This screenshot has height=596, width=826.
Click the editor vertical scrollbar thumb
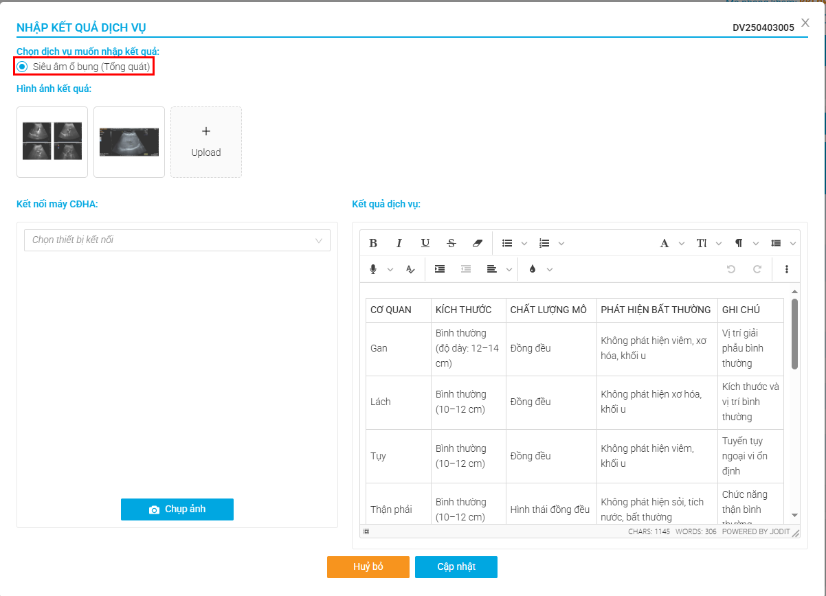pyautogui.click(x=794, y=334)
